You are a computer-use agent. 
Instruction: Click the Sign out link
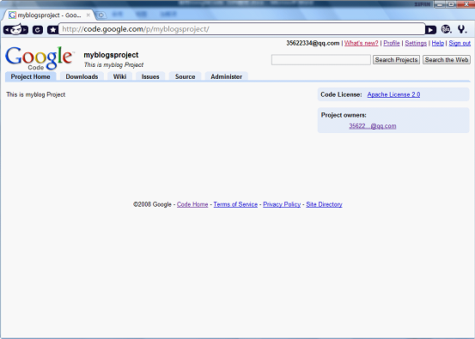click(x=460, y=43)
